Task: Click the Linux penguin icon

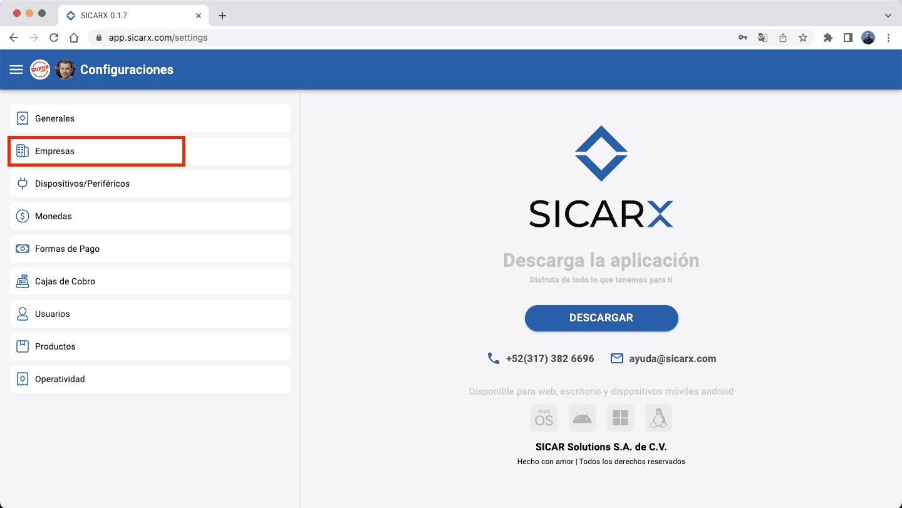Action: pos(658,418)
